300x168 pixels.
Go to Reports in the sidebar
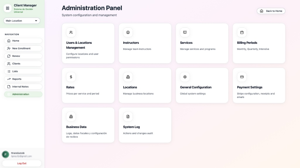pos(23,79)
